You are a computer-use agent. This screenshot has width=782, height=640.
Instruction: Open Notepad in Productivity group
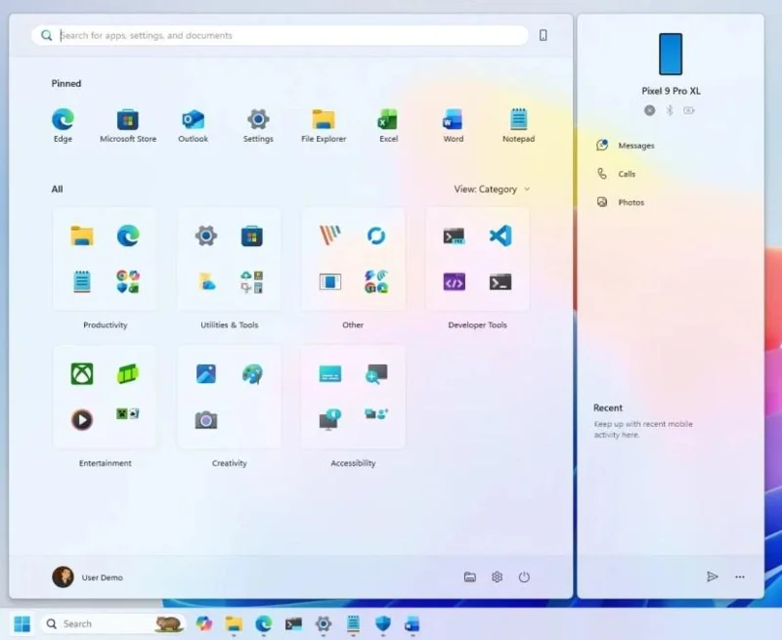(82, 282)
